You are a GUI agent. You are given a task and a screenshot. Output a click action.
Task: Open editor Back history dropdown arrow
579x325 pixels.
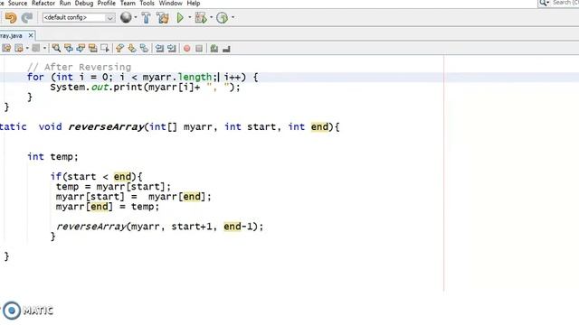coord(27,48)
